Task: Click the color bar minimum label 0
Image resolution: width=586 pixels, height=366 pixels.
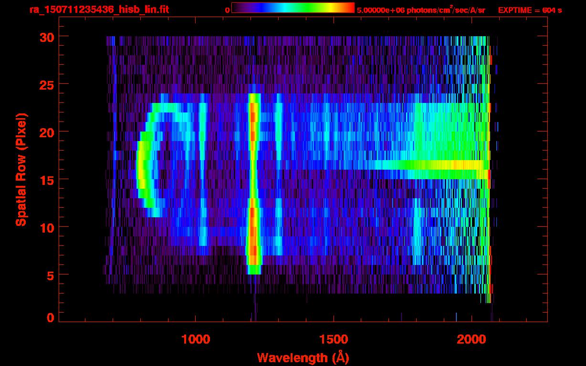Action: 227,10
